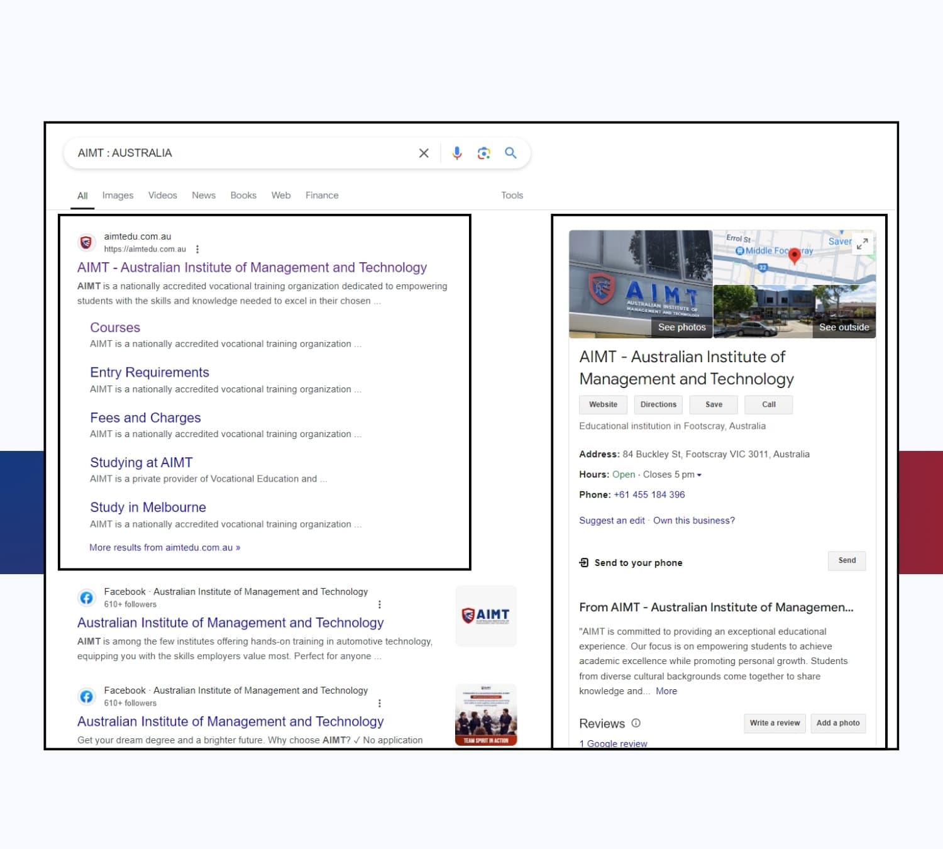
Task: Select the All results tab
Action: pos(82,196)
